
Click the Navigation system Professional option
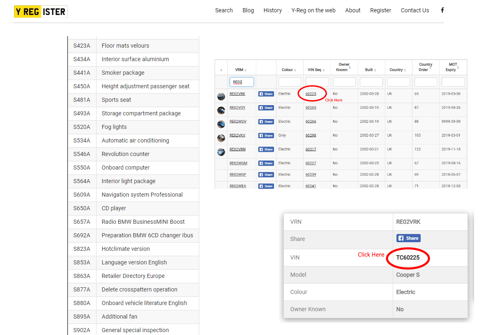pyautogui.click(x=142, y=195)
